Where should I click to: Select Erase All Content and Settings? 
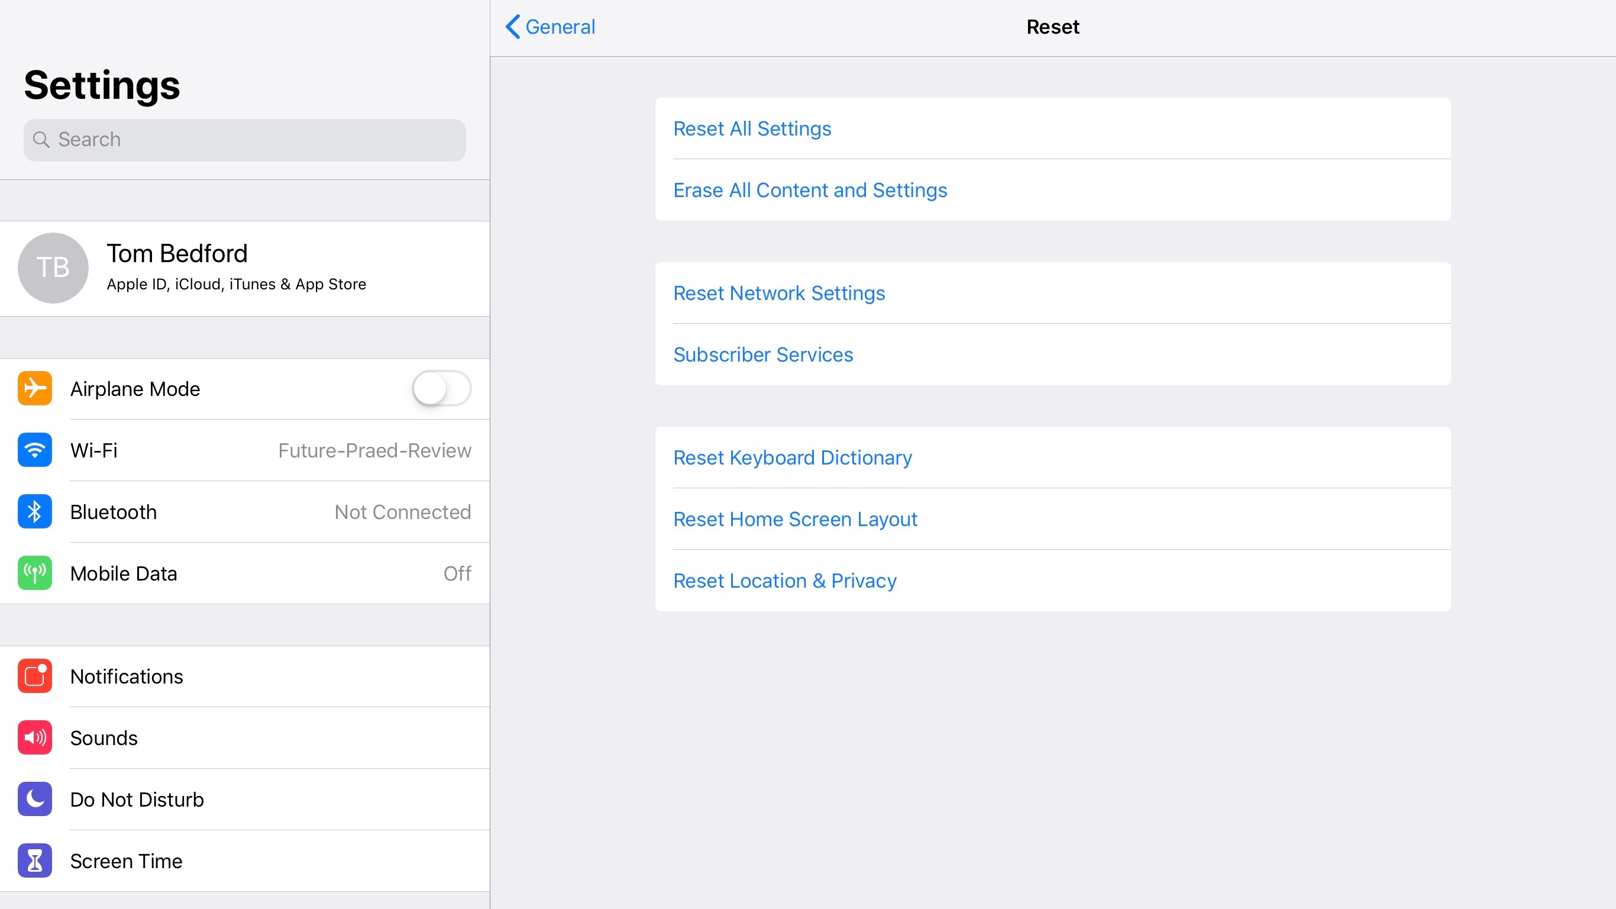click(x=810, y=190)
